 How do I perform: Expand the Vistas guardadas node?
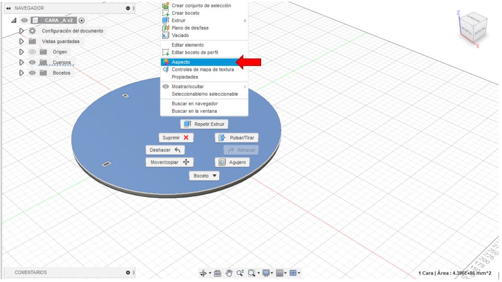tap(22, 41)
